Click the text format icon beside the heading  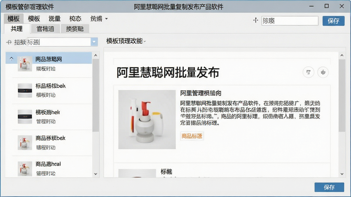(308, 72)
